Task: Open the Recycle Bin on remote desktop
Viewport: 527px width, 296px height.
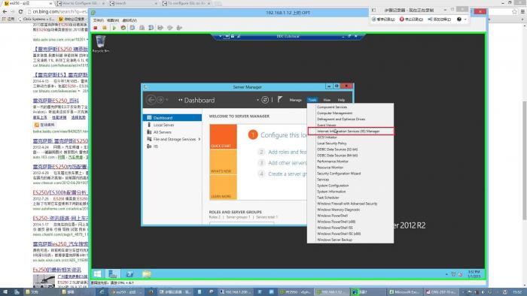Action: pos(100,44)
